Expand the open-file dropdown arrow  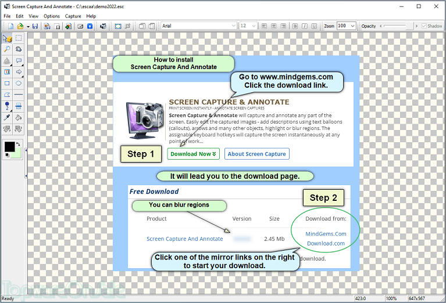coord(28,27)
